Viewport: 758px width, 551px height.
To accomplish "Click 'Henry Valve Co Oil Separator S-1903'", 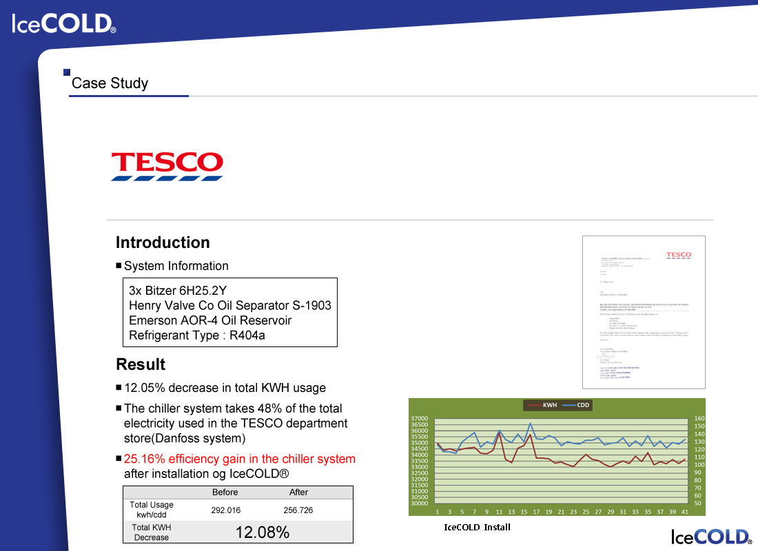I will (x=229, y=306).
